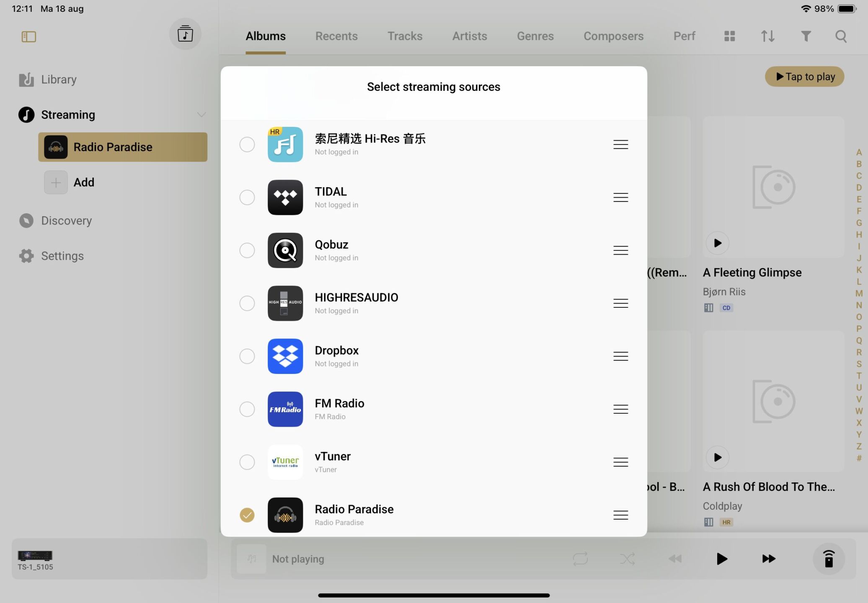Select Radio Paradise in the sidebar
The width and height of the screenshot is (868, 603).
[x=123, y=147]
